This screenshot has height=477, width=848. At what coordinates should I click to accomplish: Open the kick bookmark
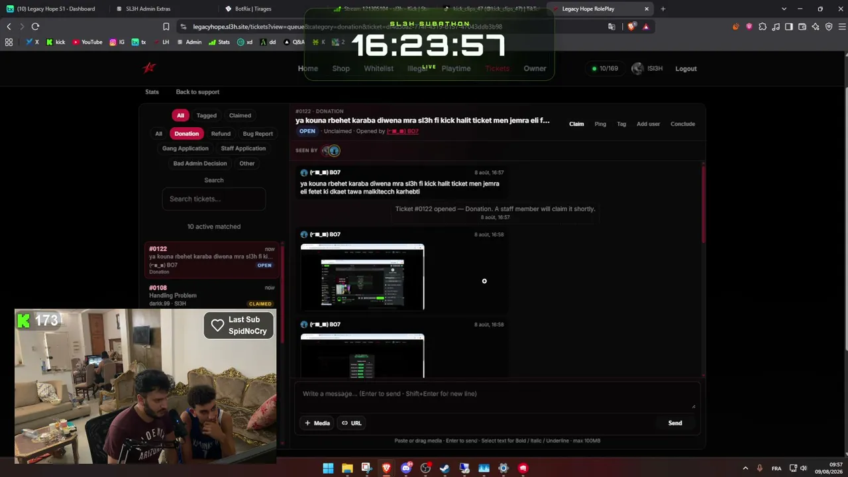[56, 42]
